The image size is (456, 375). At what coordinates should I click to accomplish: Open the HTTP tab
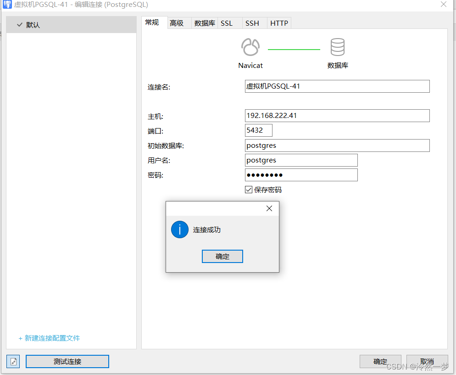(279, 23)
